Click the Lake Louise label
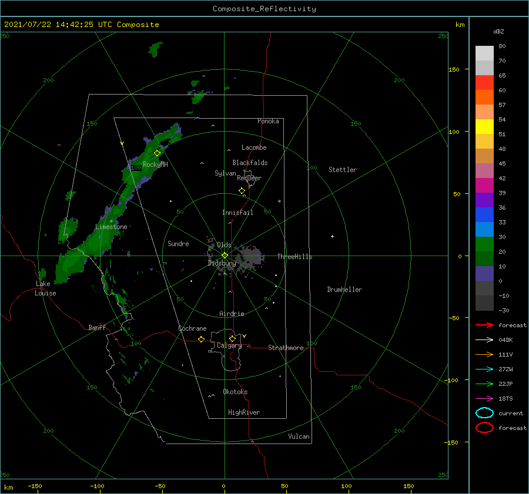The width and height of the screenshot is (529, 494). [x=45, y=288]
